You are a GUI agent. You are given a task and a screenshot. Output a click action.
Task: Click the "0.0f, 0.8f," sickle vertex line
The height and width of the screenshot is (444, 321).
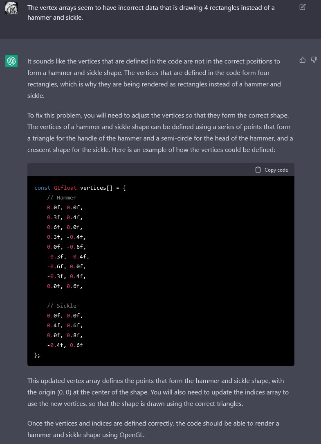[x=65, y=335]
